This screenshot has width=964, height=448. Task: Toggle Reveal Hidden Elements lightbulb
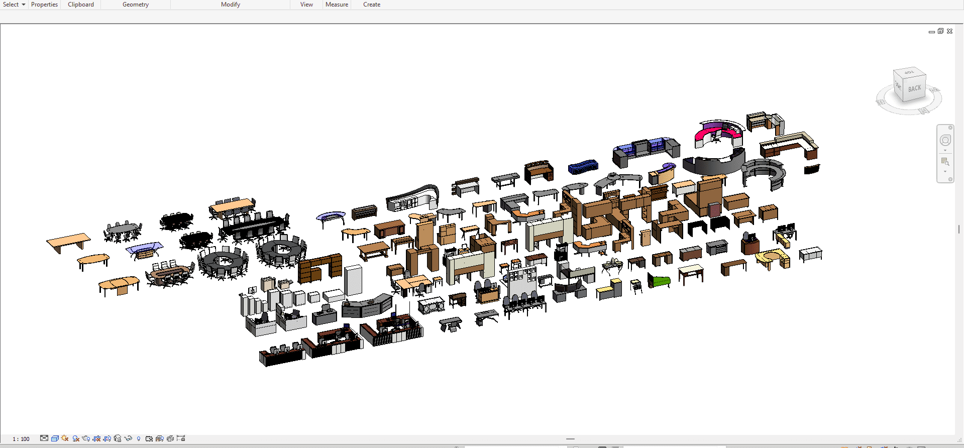pyautogui.click(x=139, y=438)
